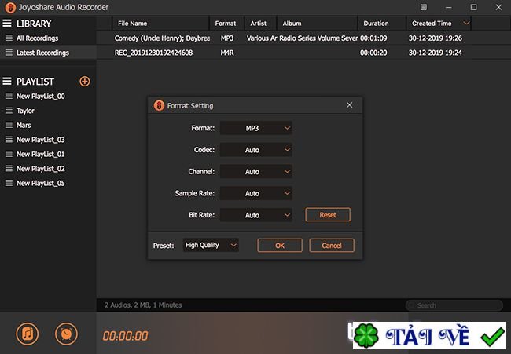
Task: Click the TẢI VỀ download banner
Action: [429, 335]
